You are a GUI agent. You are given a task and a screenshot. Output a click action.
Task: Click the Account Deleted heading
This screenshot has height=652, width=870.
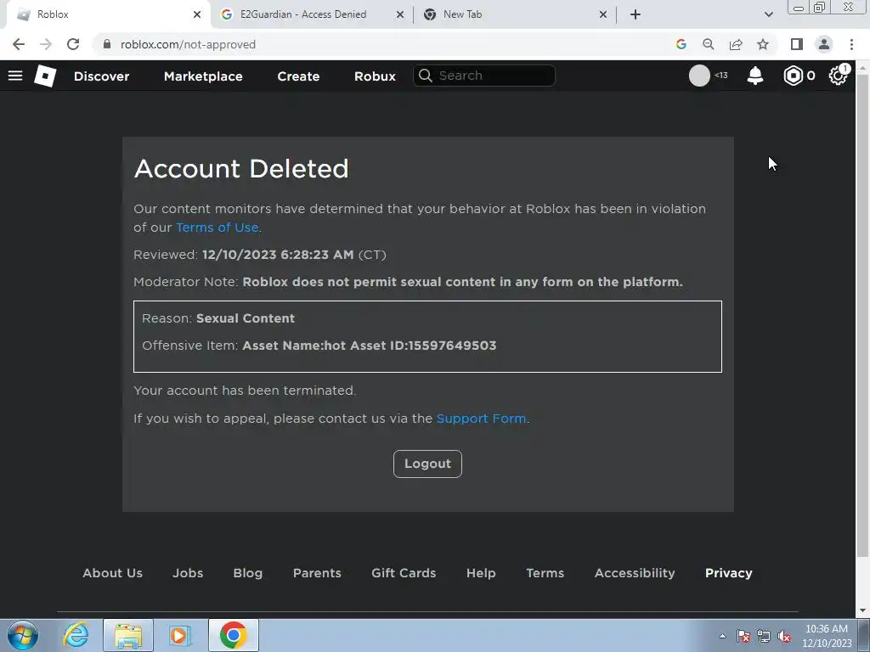241,169
